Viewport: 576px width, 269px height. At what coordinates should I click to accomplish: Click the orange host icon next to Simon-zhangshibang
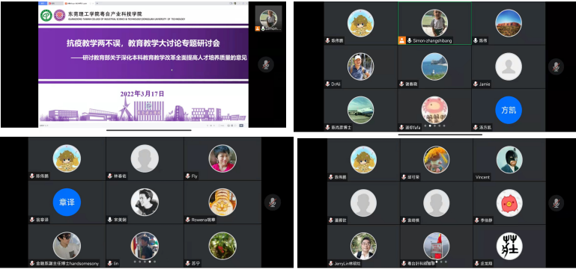[402, 40]
